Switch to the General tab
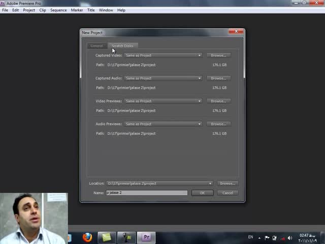The height and width of the screenshot is (244, 325). [x=96, y=46]
